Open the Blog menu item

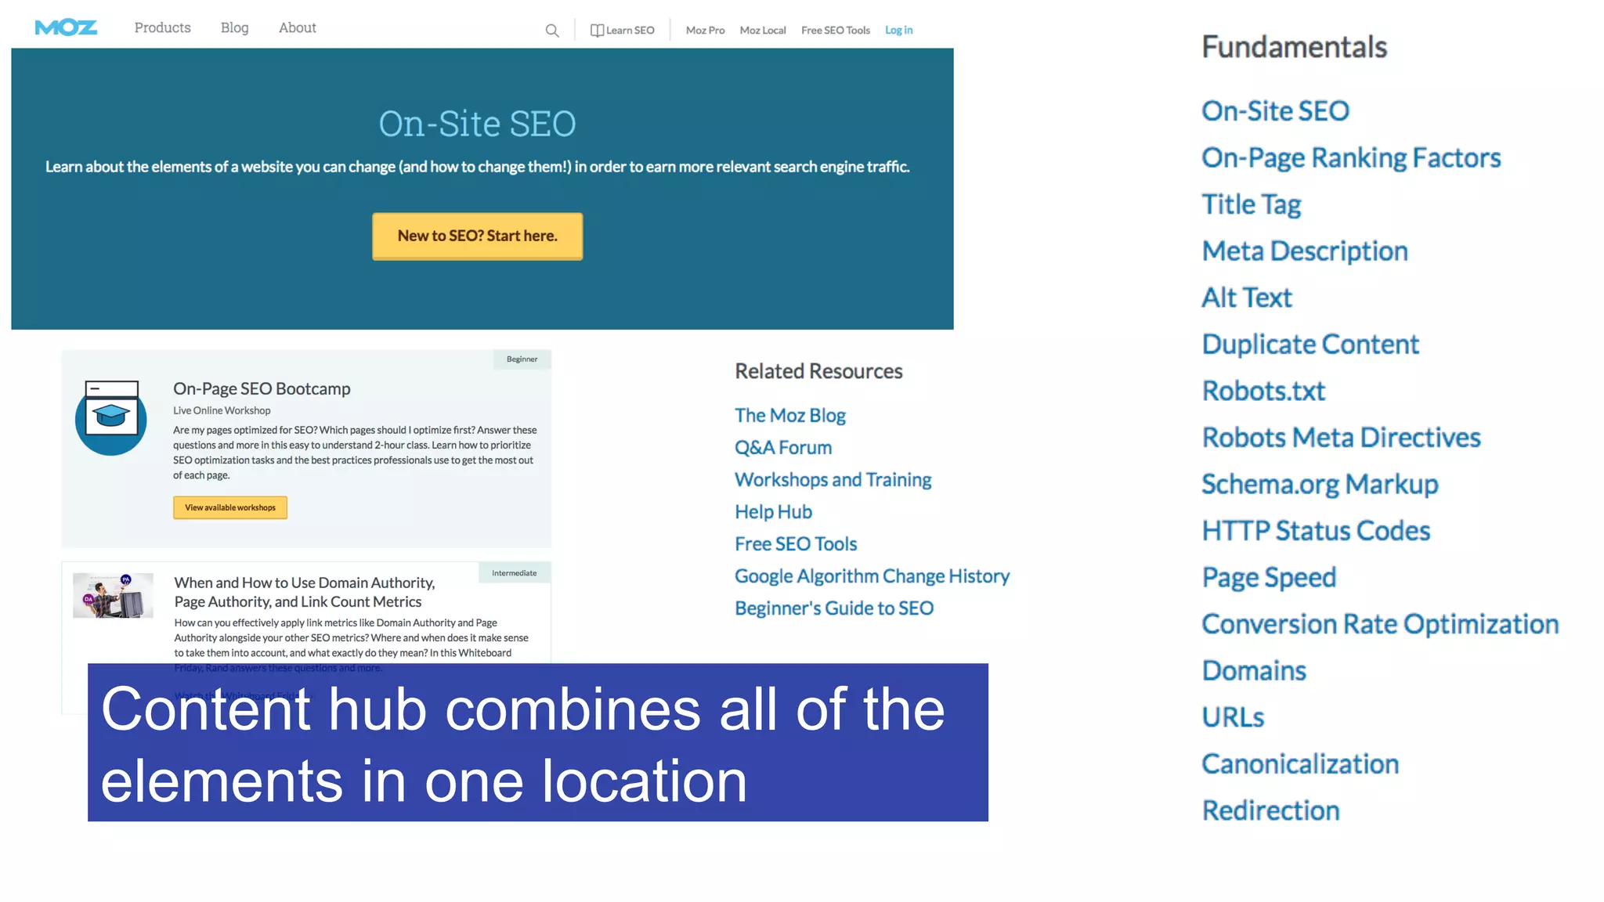234,28
